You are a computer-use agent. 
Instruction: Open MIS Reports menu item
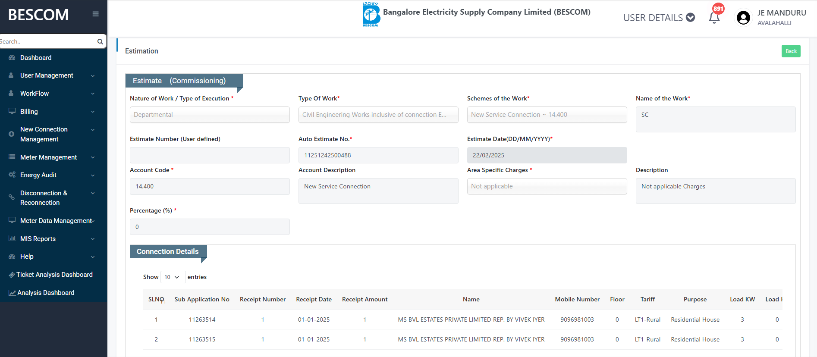[38, 238]
